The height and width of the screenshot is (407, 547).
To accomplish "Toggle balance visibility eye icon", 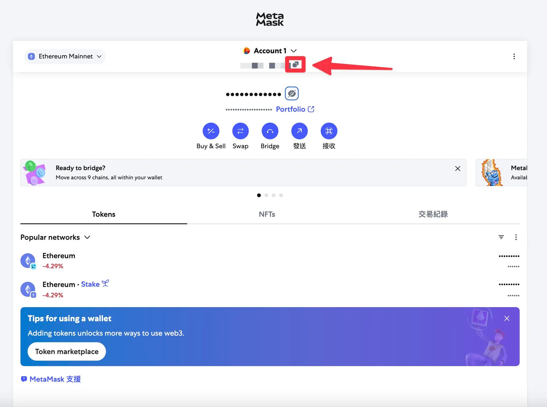I will [x=292, y=94].
